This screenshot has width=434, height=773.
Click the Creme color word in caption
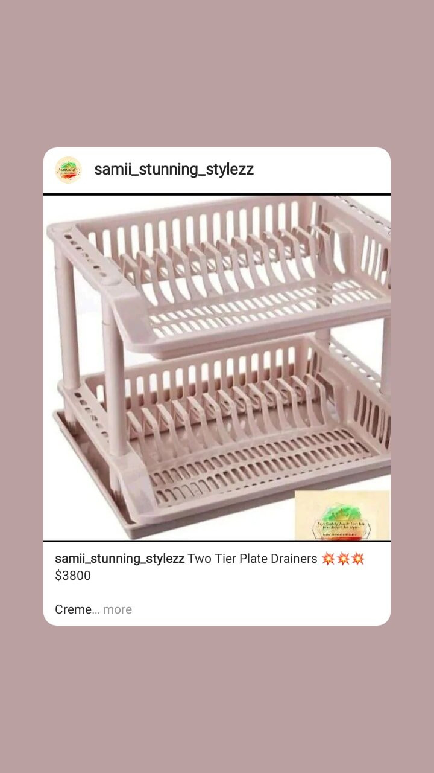(x=74, y=609)
